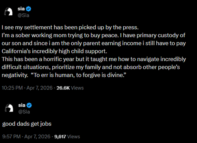Click the 'good dads get jobs' tweet text

(27, 124)
